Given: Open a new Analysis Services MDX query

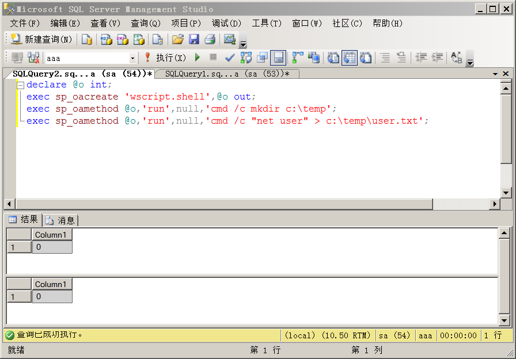Looking at the screenshot, I should [x=106, y=40].
